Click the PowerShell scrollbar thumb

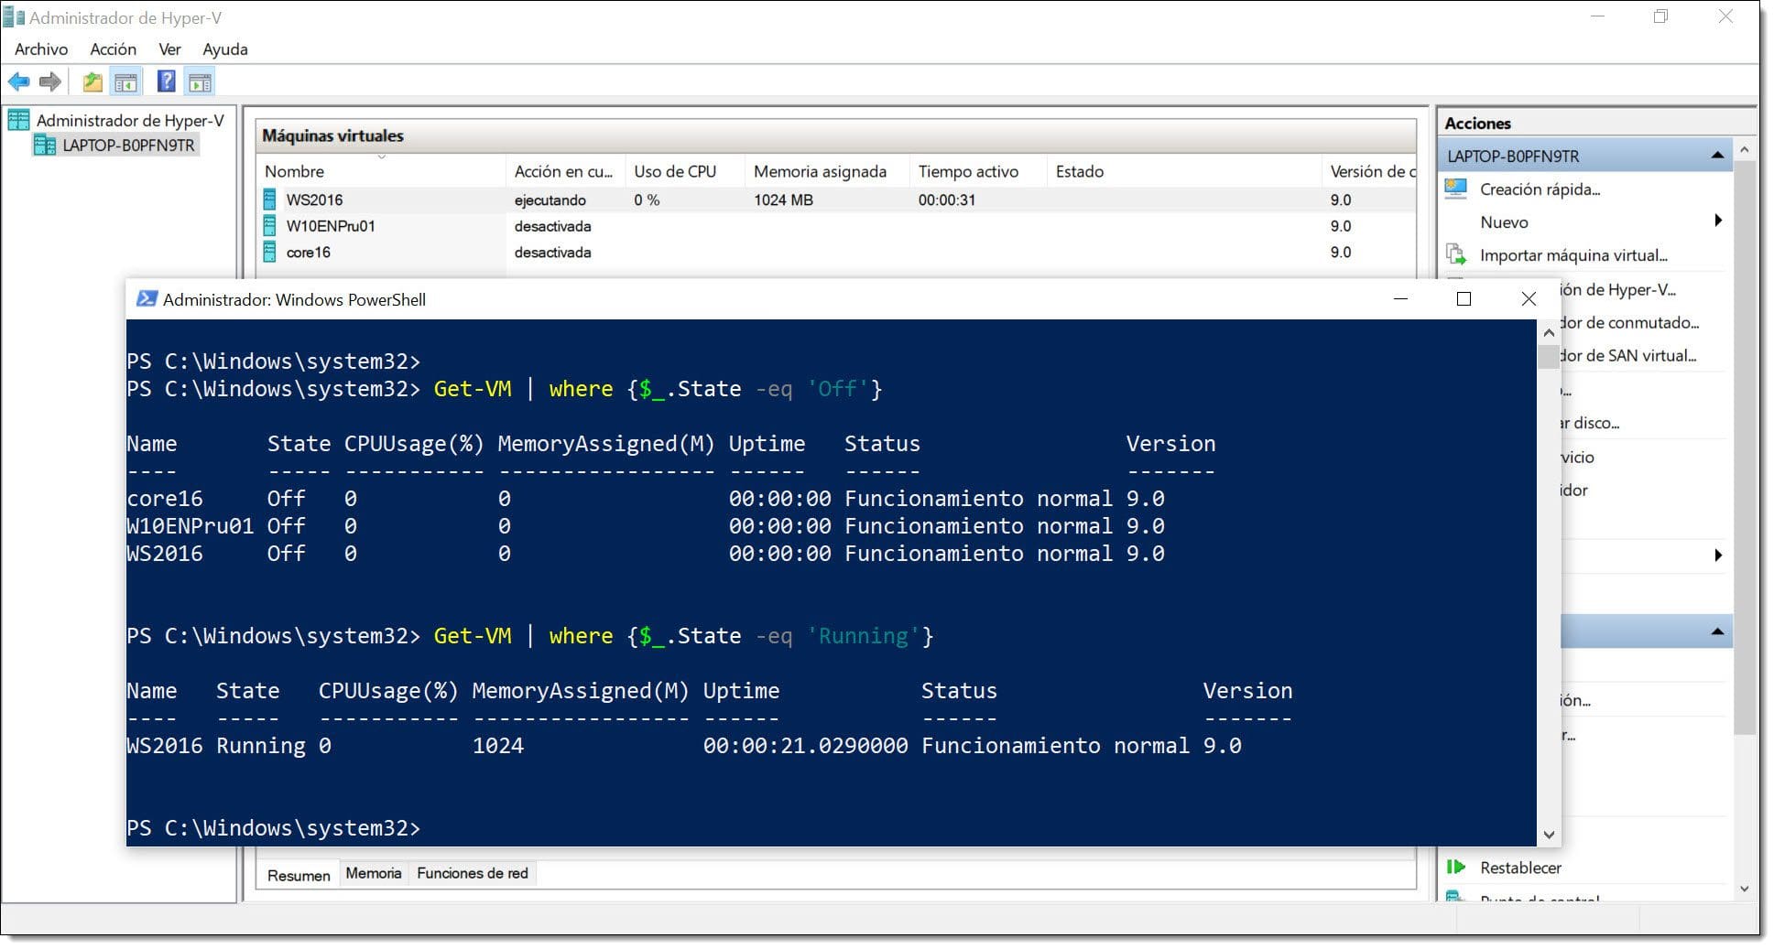tap(1549, 357)
